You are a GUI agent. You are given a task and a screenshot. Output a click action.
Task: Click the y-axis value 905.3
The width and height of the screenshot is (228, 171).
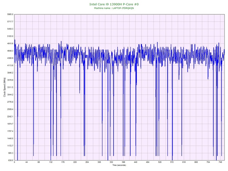click(11, 153)
